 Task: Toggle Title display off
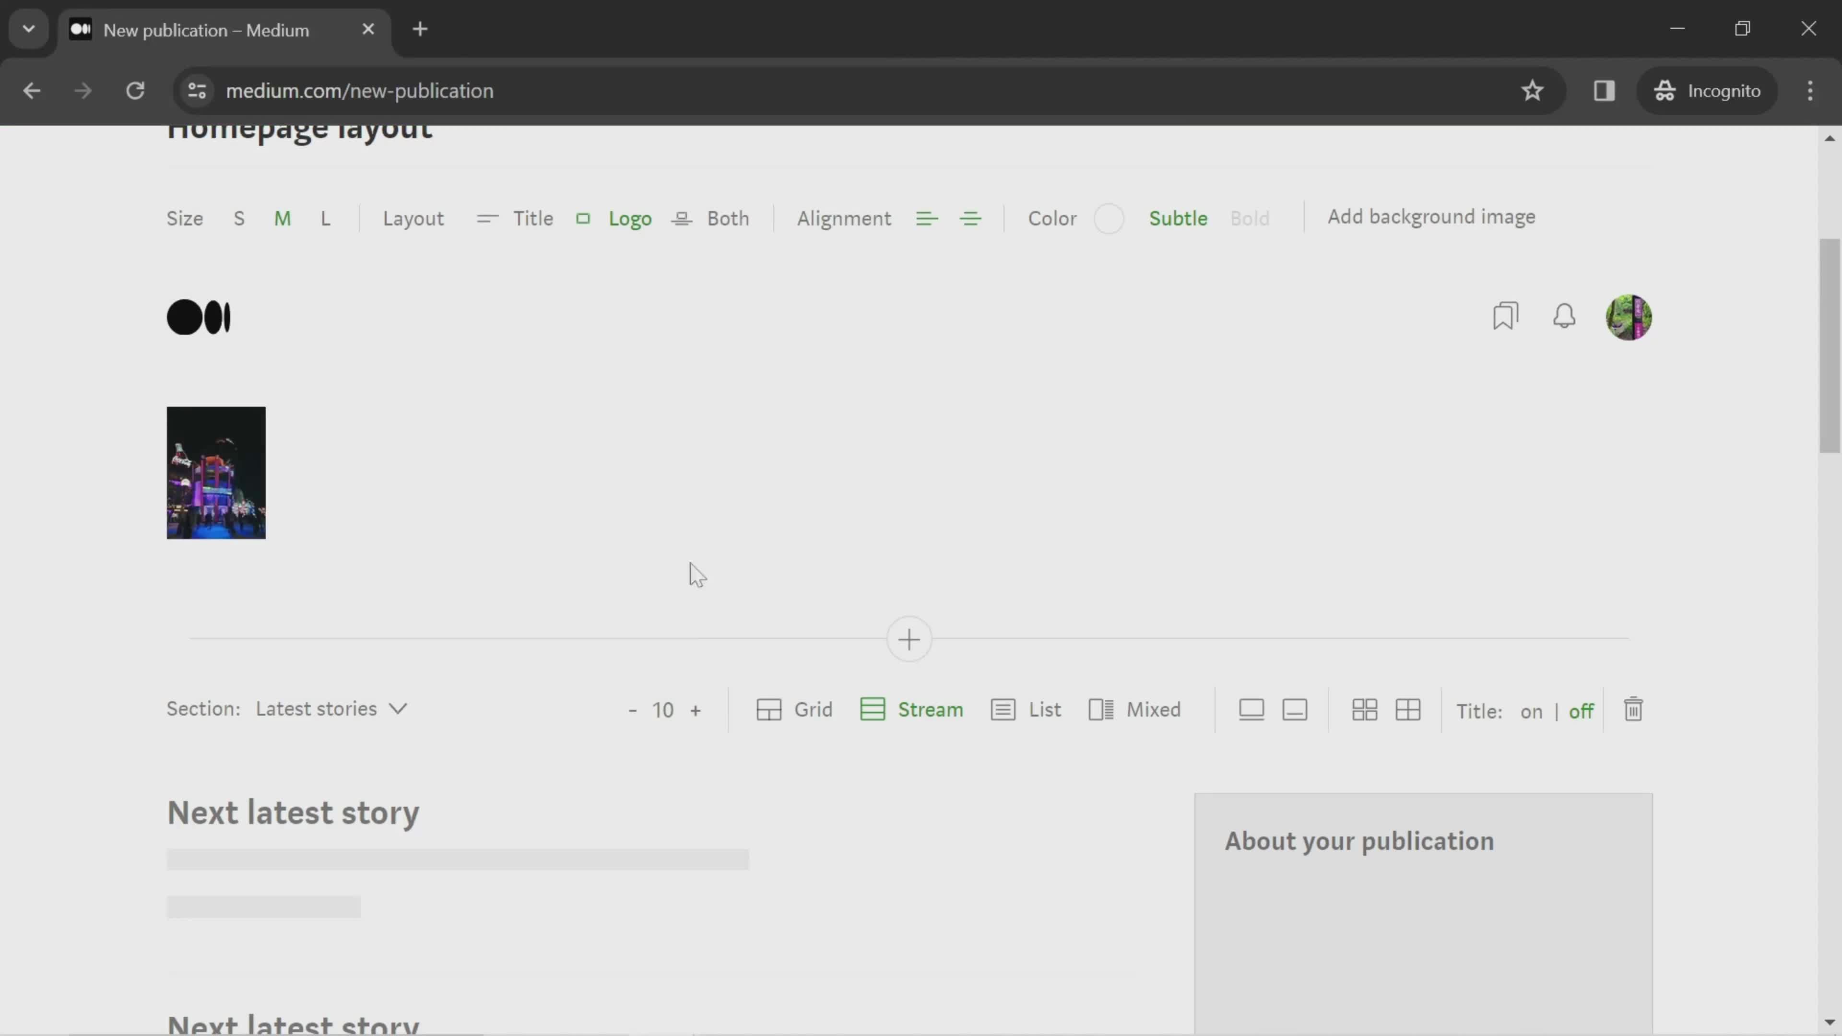pyautogui.click(x=1582, y=711)
